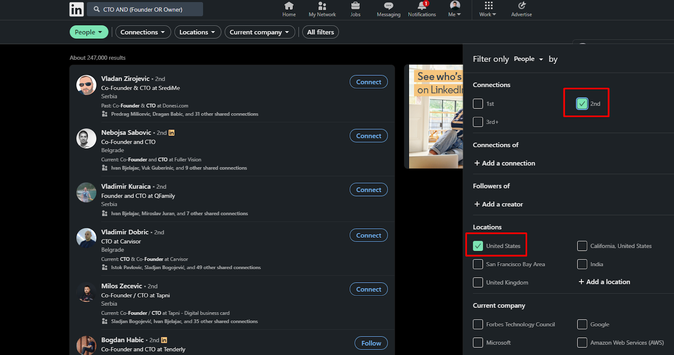Click the See who's on LinkedIn ad image

(436, 117)
